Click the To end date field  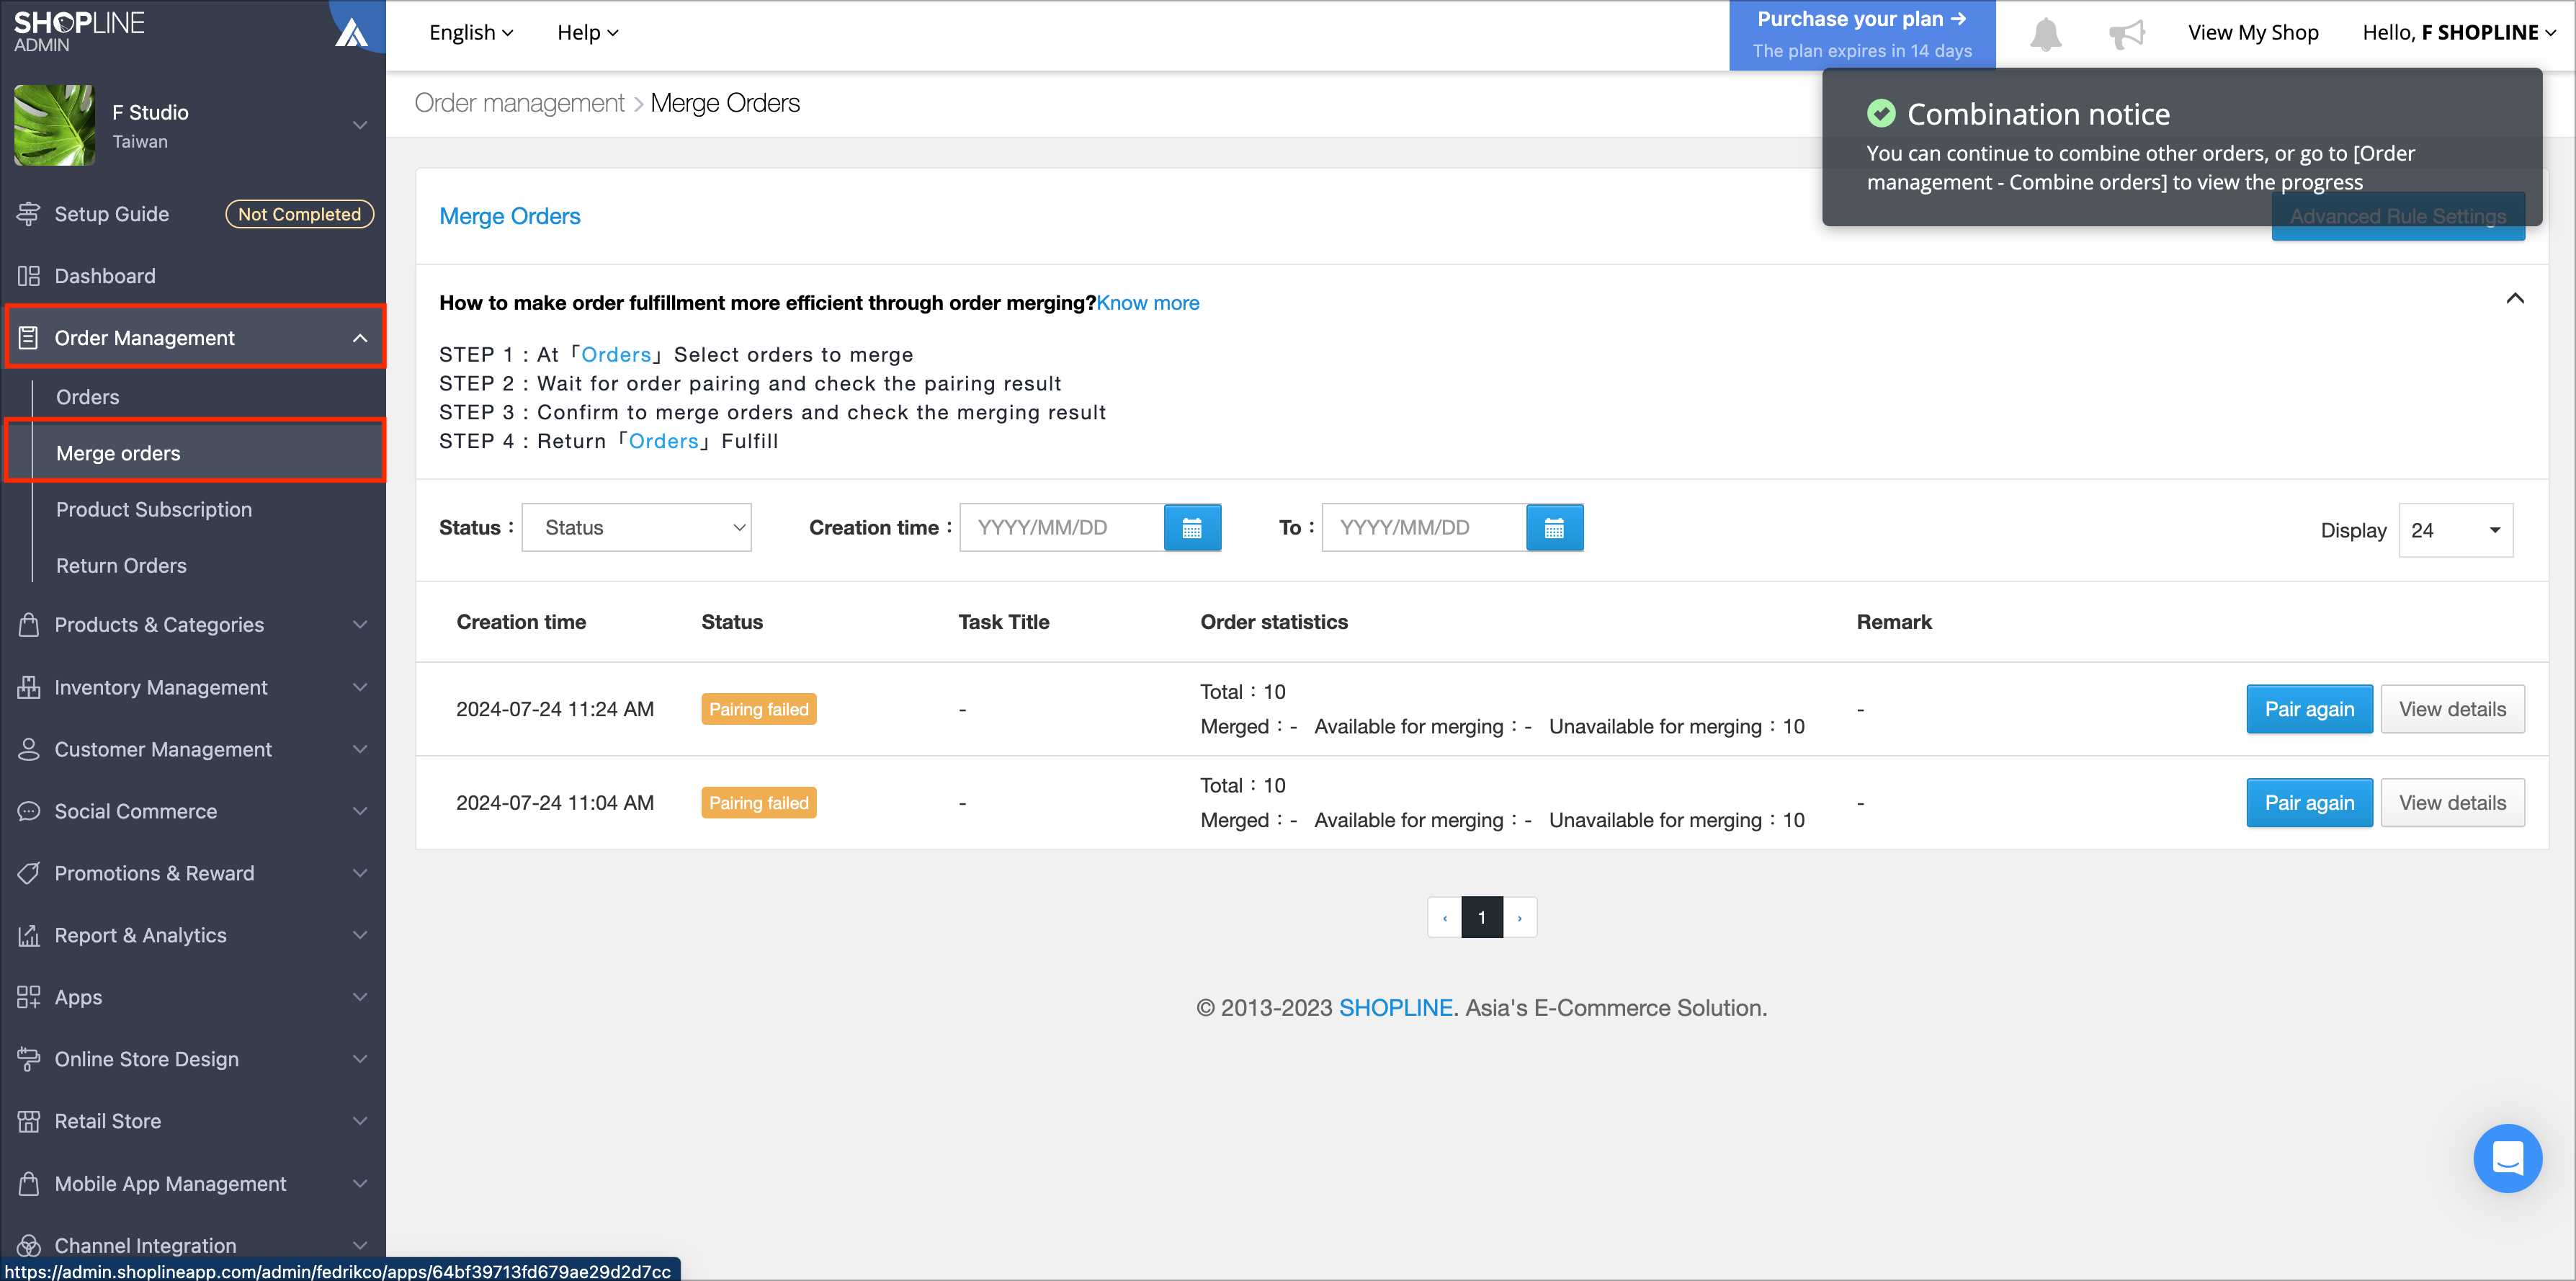(1424, 528)
